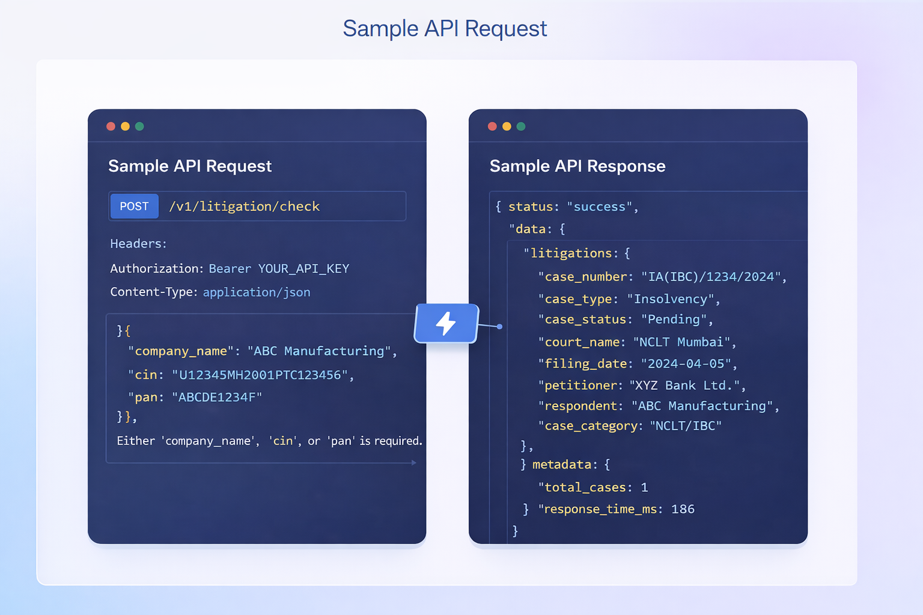Select the CIN value in the request body
The height and width of the screenshot is (615, 923).
click(261, 374)
